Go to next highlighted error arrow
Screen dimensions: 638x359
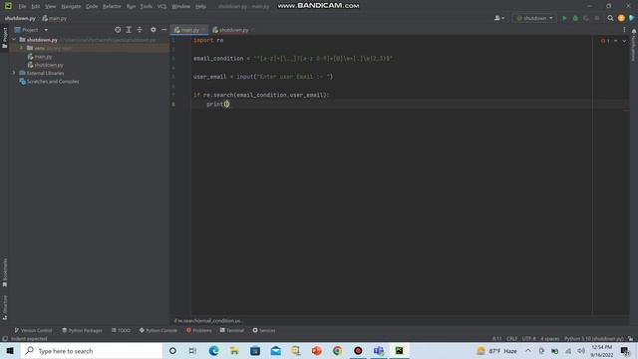624,41
